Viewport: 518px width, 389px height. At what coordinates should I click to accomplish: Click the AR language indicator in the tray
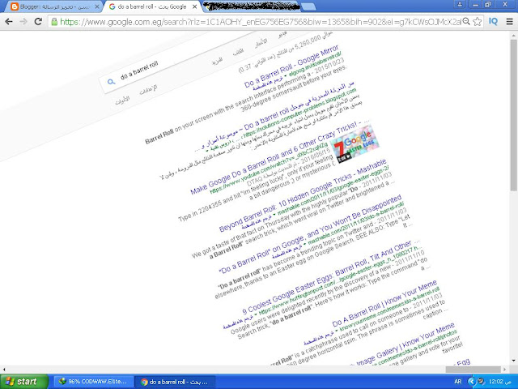458,382
